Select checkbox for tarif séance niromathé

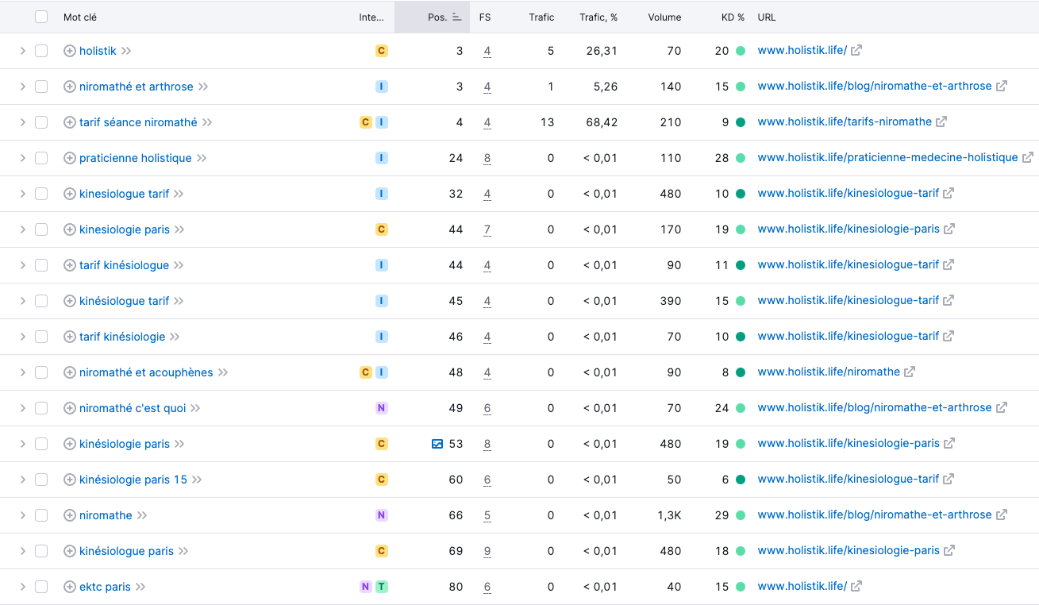(x=41, y=122)
